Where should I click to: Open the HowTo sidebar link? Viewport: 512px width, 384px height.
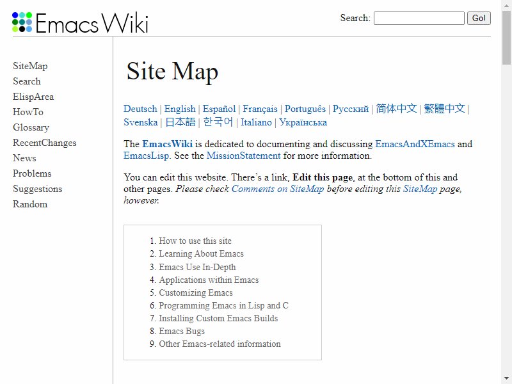(x=28, y=112)
